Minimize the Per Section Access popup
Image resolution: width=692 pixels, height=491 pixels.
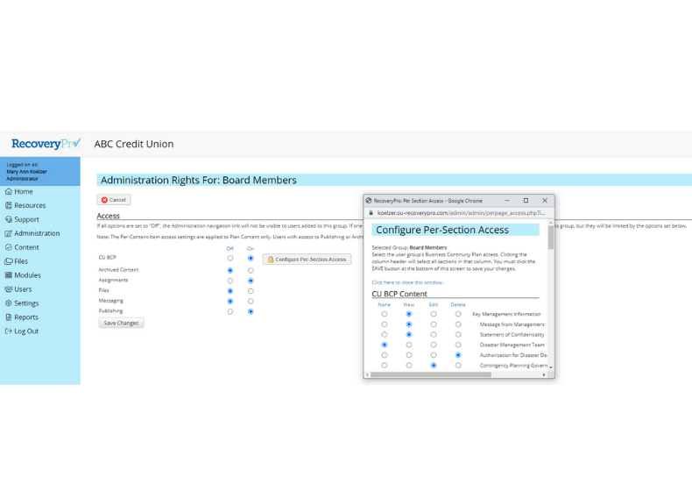[507, 201]
